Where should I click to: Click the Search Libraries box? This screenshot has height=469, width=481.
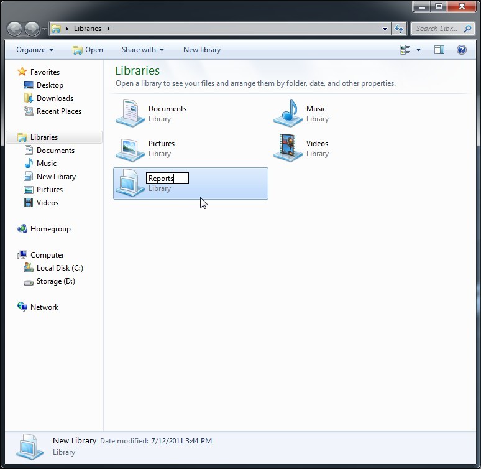pyautogui.click(x=437, y=29)
